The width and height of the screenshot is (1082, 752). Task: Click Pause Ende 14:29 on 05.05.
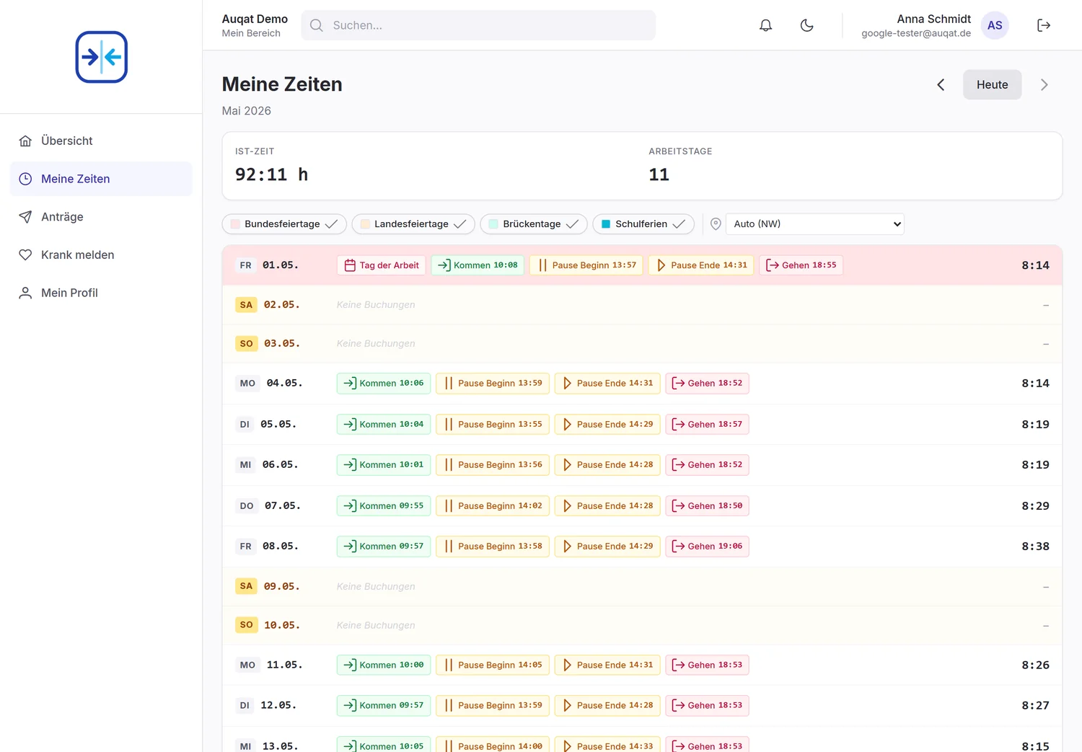tap(607, 424)
